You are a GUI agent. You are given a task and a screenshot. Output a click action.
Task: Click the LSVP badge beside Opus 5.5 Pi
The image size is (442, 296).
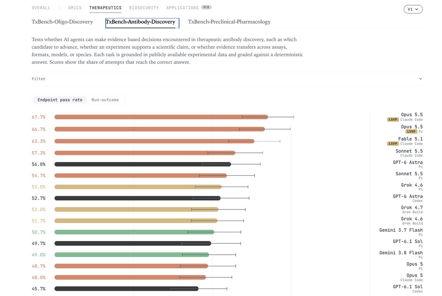[411, 131]
